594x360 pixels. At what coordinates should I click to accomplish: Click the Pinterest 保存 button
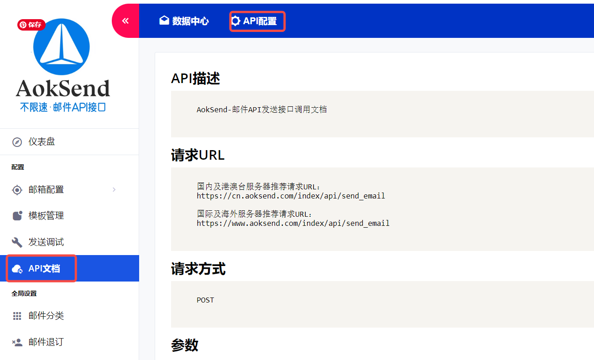click(31, 25)
